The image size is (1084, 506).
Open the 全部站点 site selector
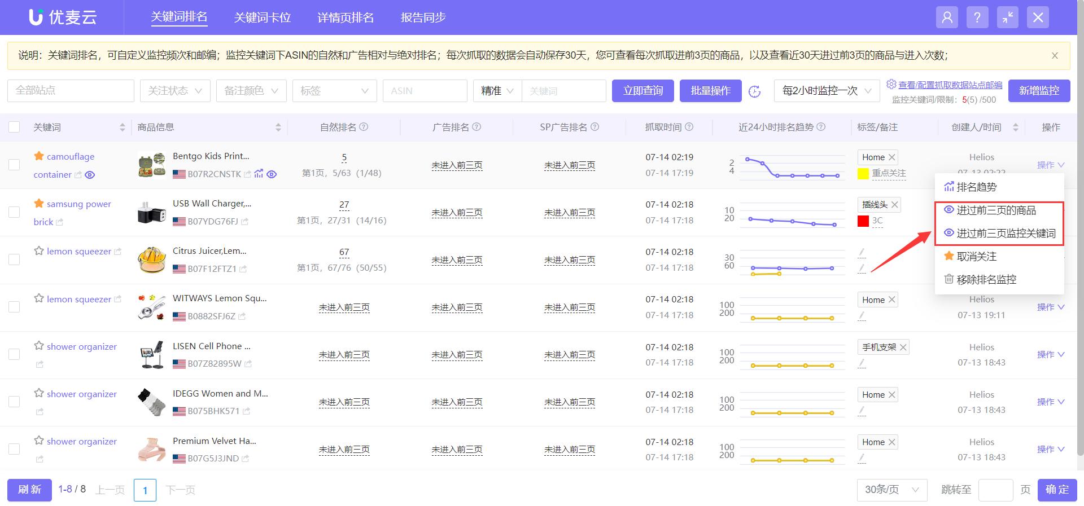coord(71,91)
